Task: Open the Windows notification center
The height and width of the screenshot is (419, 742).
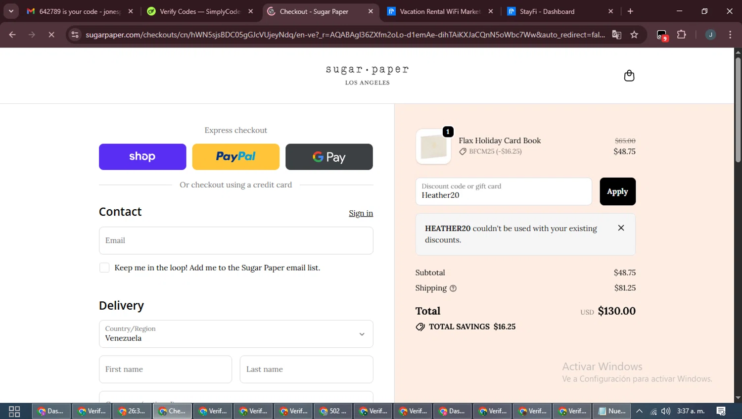Action: point(721,411)
